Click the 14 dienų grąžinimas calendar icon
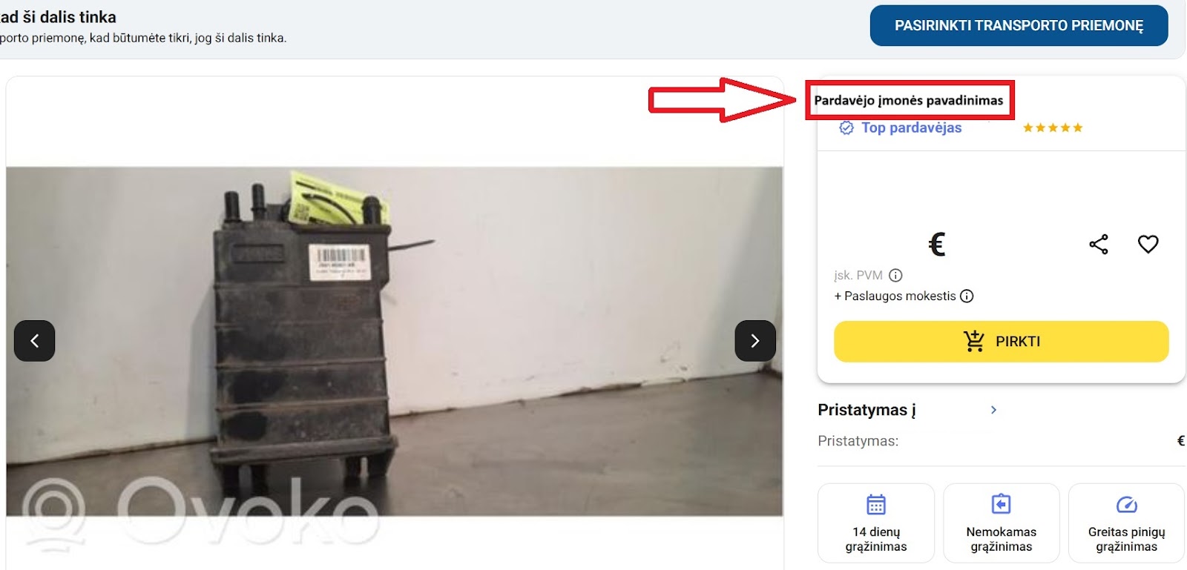This screenshot has height=570, width=1187. point(876,505)
